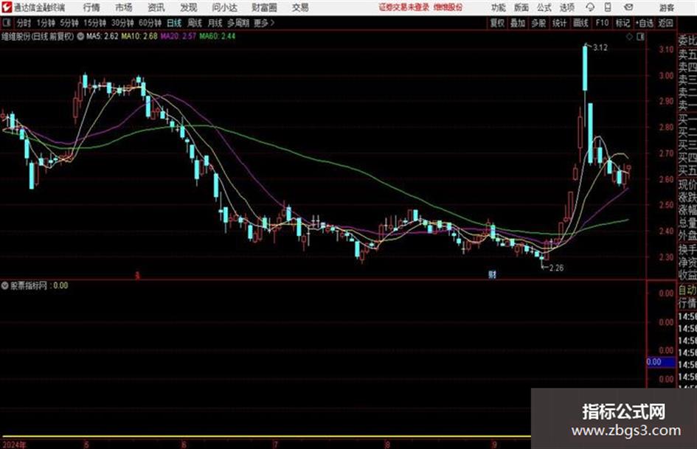Open the 行情 menu

pos(91,7)
